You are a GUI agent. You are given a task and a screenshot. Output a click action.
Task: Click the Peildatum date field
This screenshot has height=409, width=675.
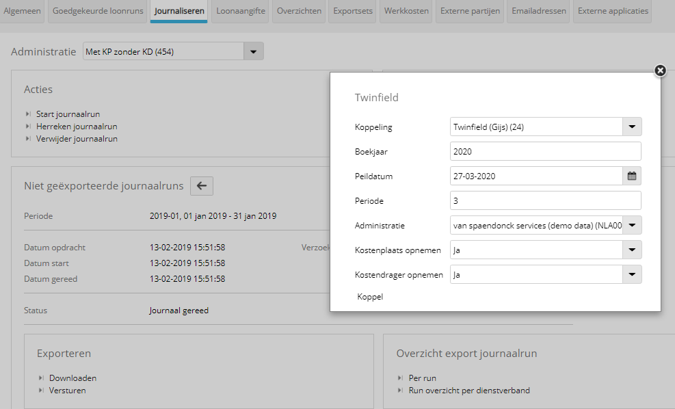(536, 176)
